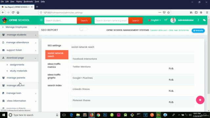Open a new browser tab with plus
Screen dimensions: 210x118
coord(37,7)
